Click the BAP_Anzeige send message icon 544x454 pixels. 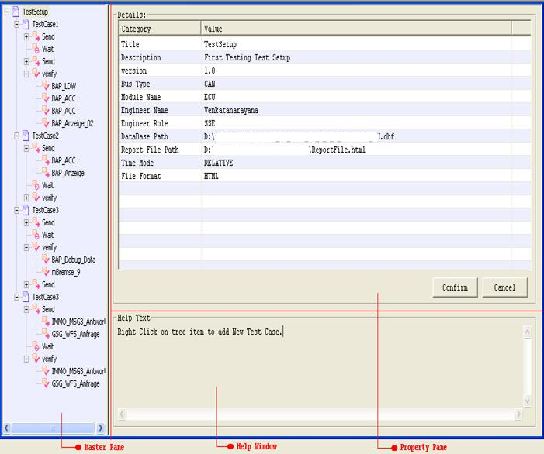(x=46, y=173)
